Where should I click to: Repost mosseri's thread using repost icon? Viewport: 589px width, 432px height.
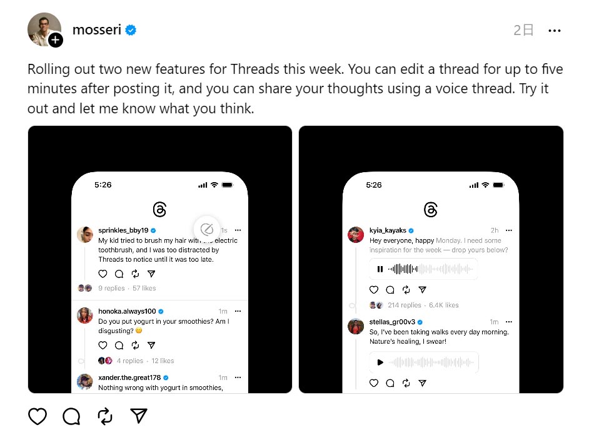coord(105,416)
